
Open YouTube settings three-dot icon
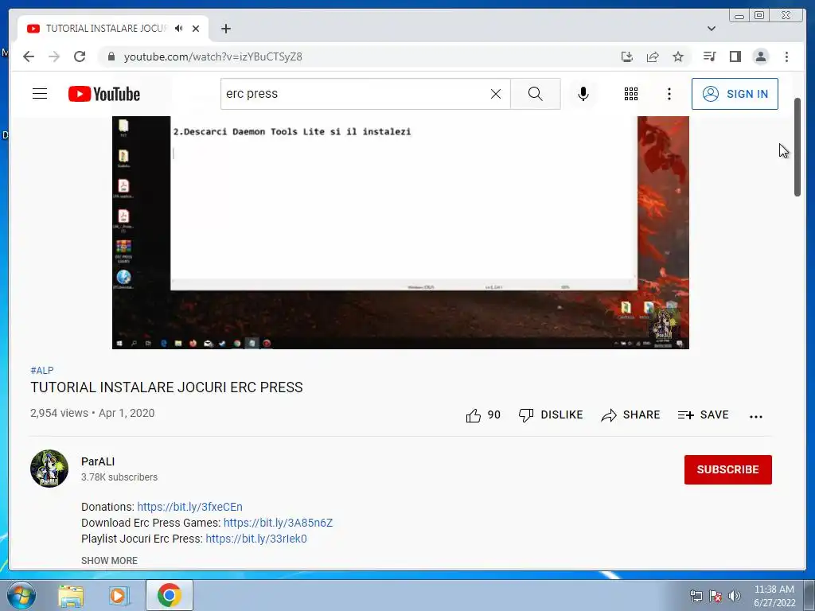click(669, 94)
